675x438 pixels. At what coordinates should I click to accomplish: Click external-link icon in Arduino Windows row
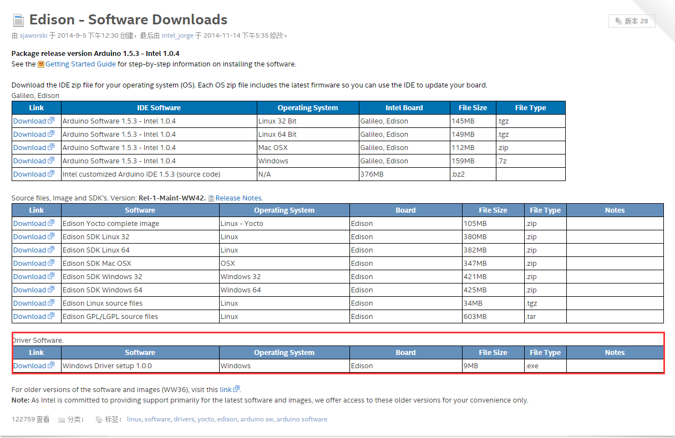coord(51,161)
